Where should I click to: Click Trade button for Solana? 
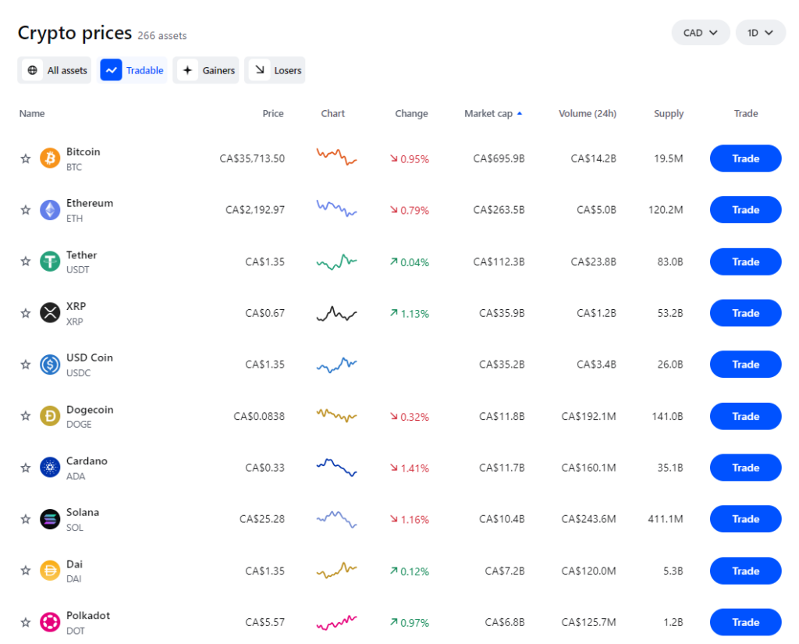click(745, 519)
